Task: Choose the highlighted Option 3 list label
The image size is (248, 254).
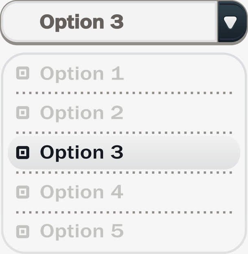Action: pos(82,153)
